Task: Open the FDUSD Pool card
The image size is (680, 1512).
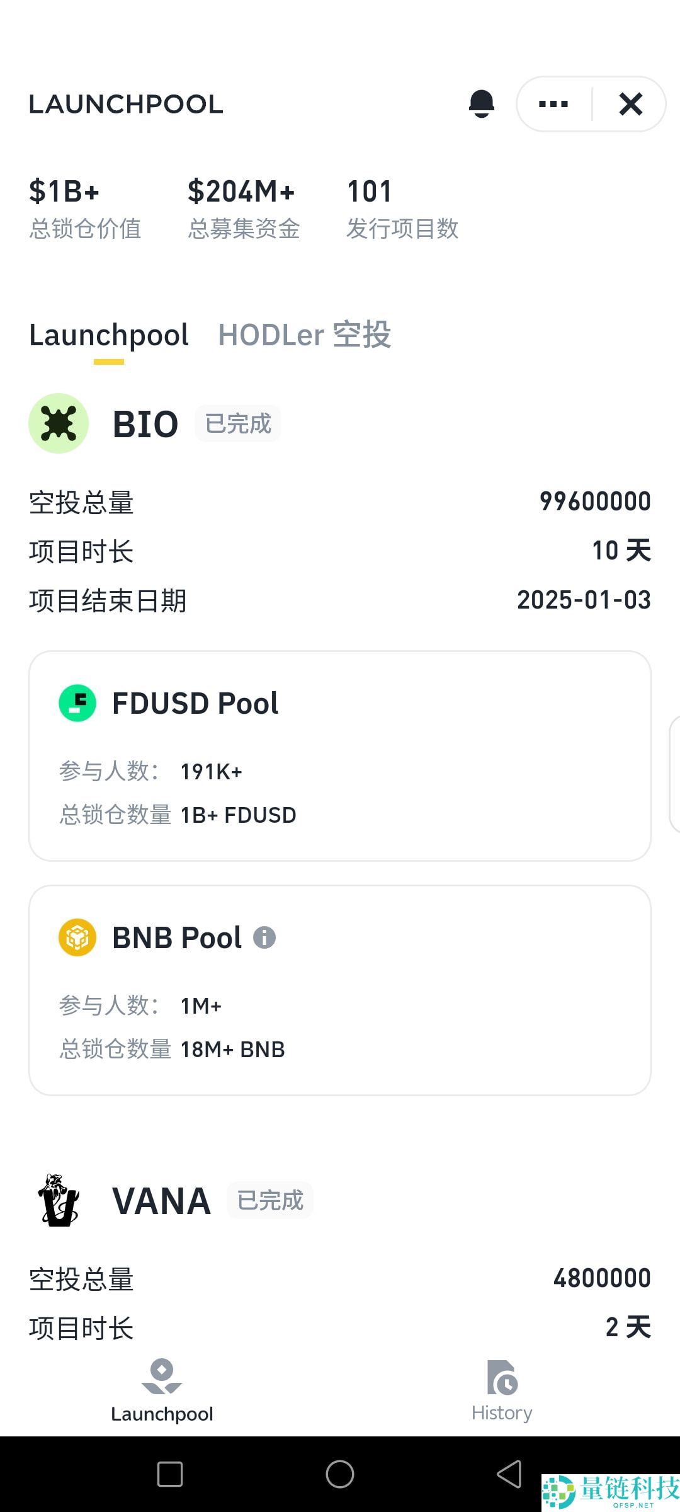Action: click(340, 756)
